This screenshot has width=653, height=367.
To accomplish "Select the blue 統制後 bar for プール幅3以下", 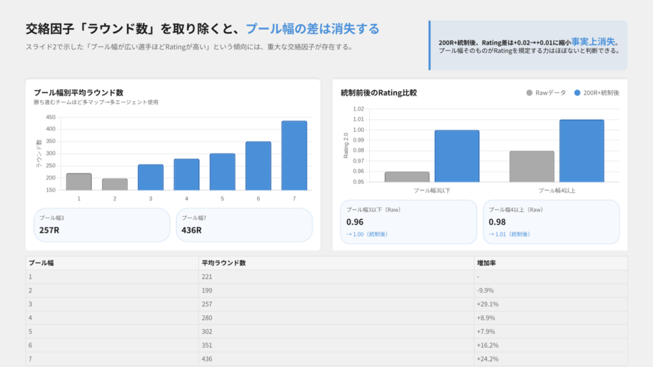I will pos(457,156).
